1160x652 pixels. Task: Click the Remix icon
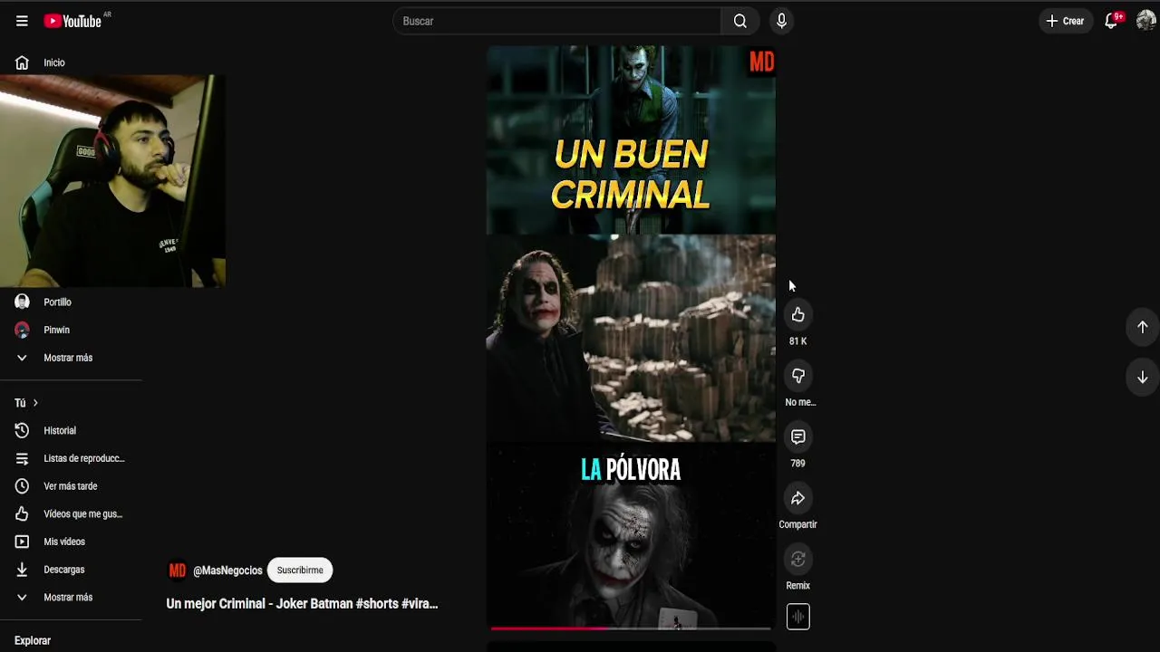(x=797, y=560)
